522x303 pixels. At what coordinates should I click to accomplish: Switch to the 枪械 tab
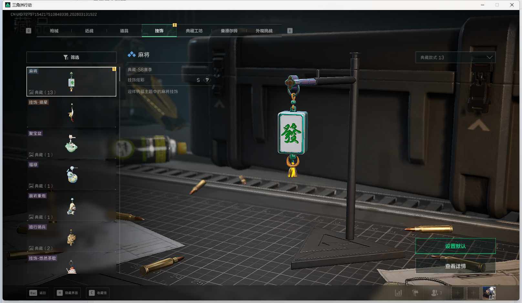[54, 31]
